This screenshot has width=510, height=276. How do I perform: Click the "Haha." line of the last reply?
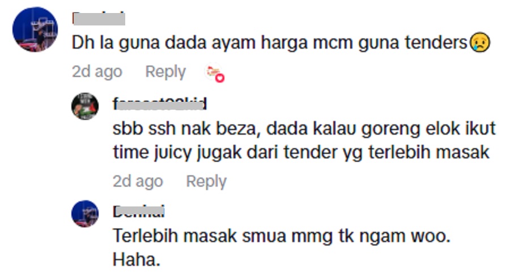coord(137,260)
